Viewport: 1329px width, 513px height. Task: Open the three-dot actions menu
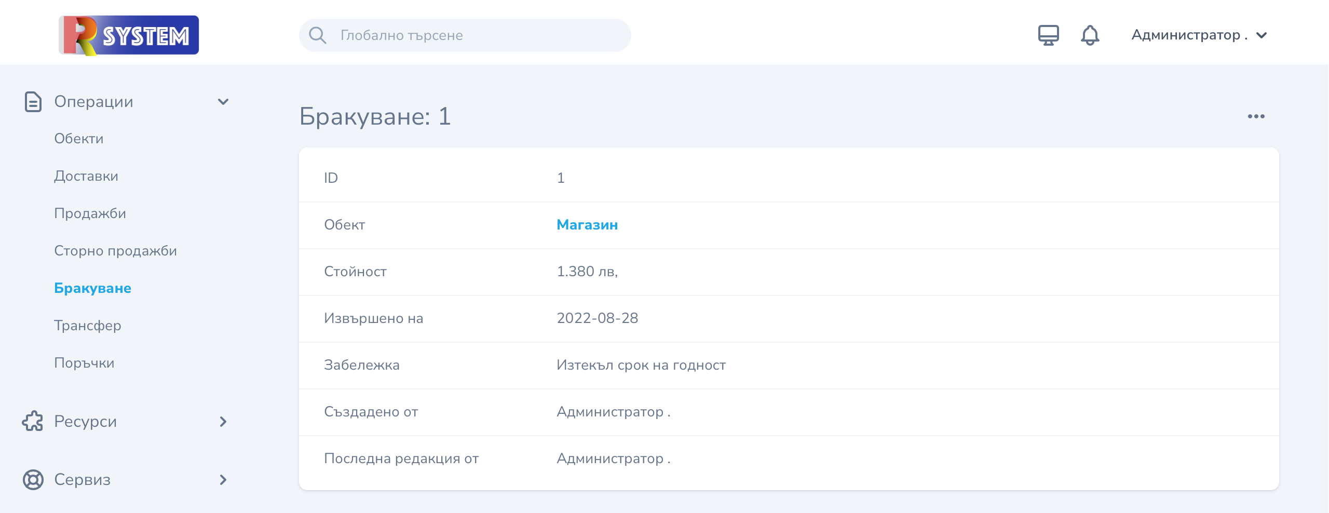click(x=1256, y=116)
